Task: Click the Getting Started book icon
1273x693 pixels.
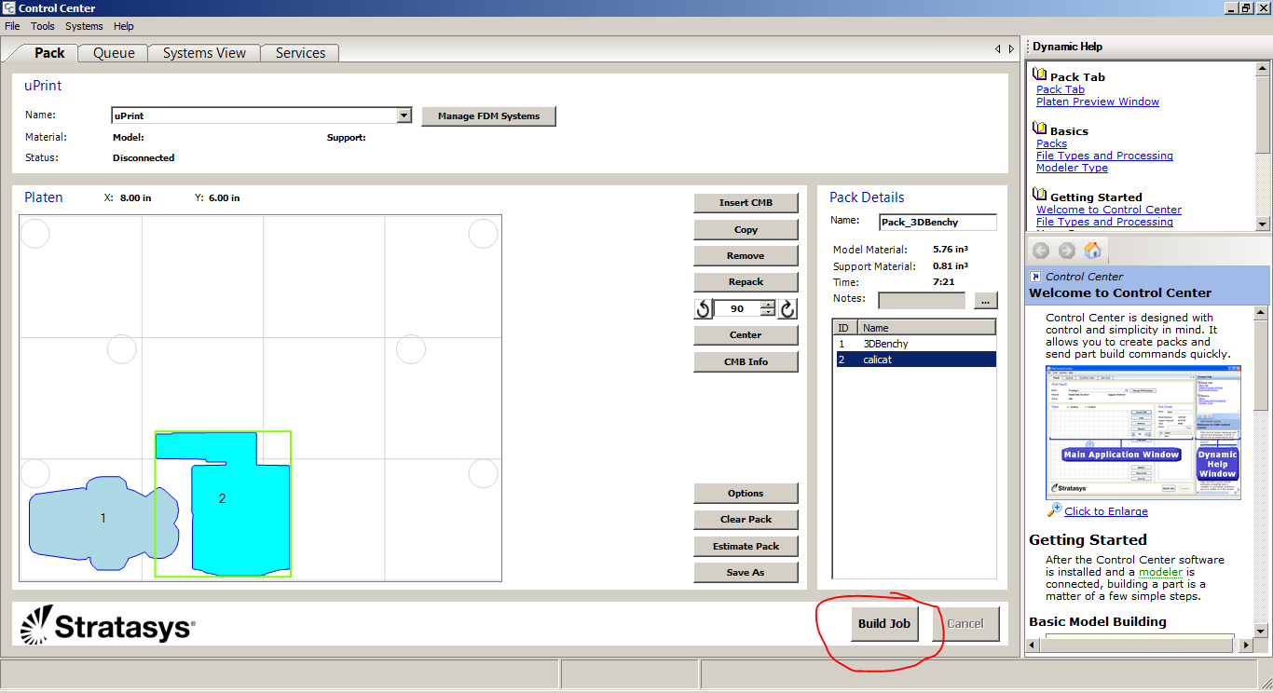Action: (1040, 196)
